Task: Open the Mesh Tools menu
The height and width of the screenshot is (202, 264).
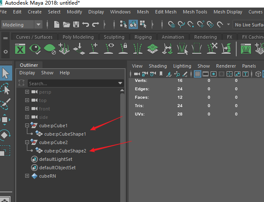Action: coord(195,12)
